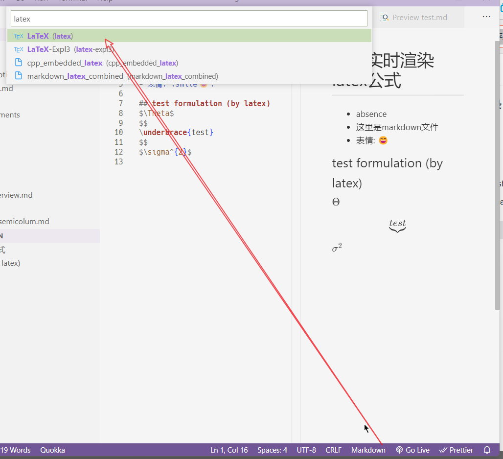Open the Terminal menu
Screen dimensions: 503x459
72,0
